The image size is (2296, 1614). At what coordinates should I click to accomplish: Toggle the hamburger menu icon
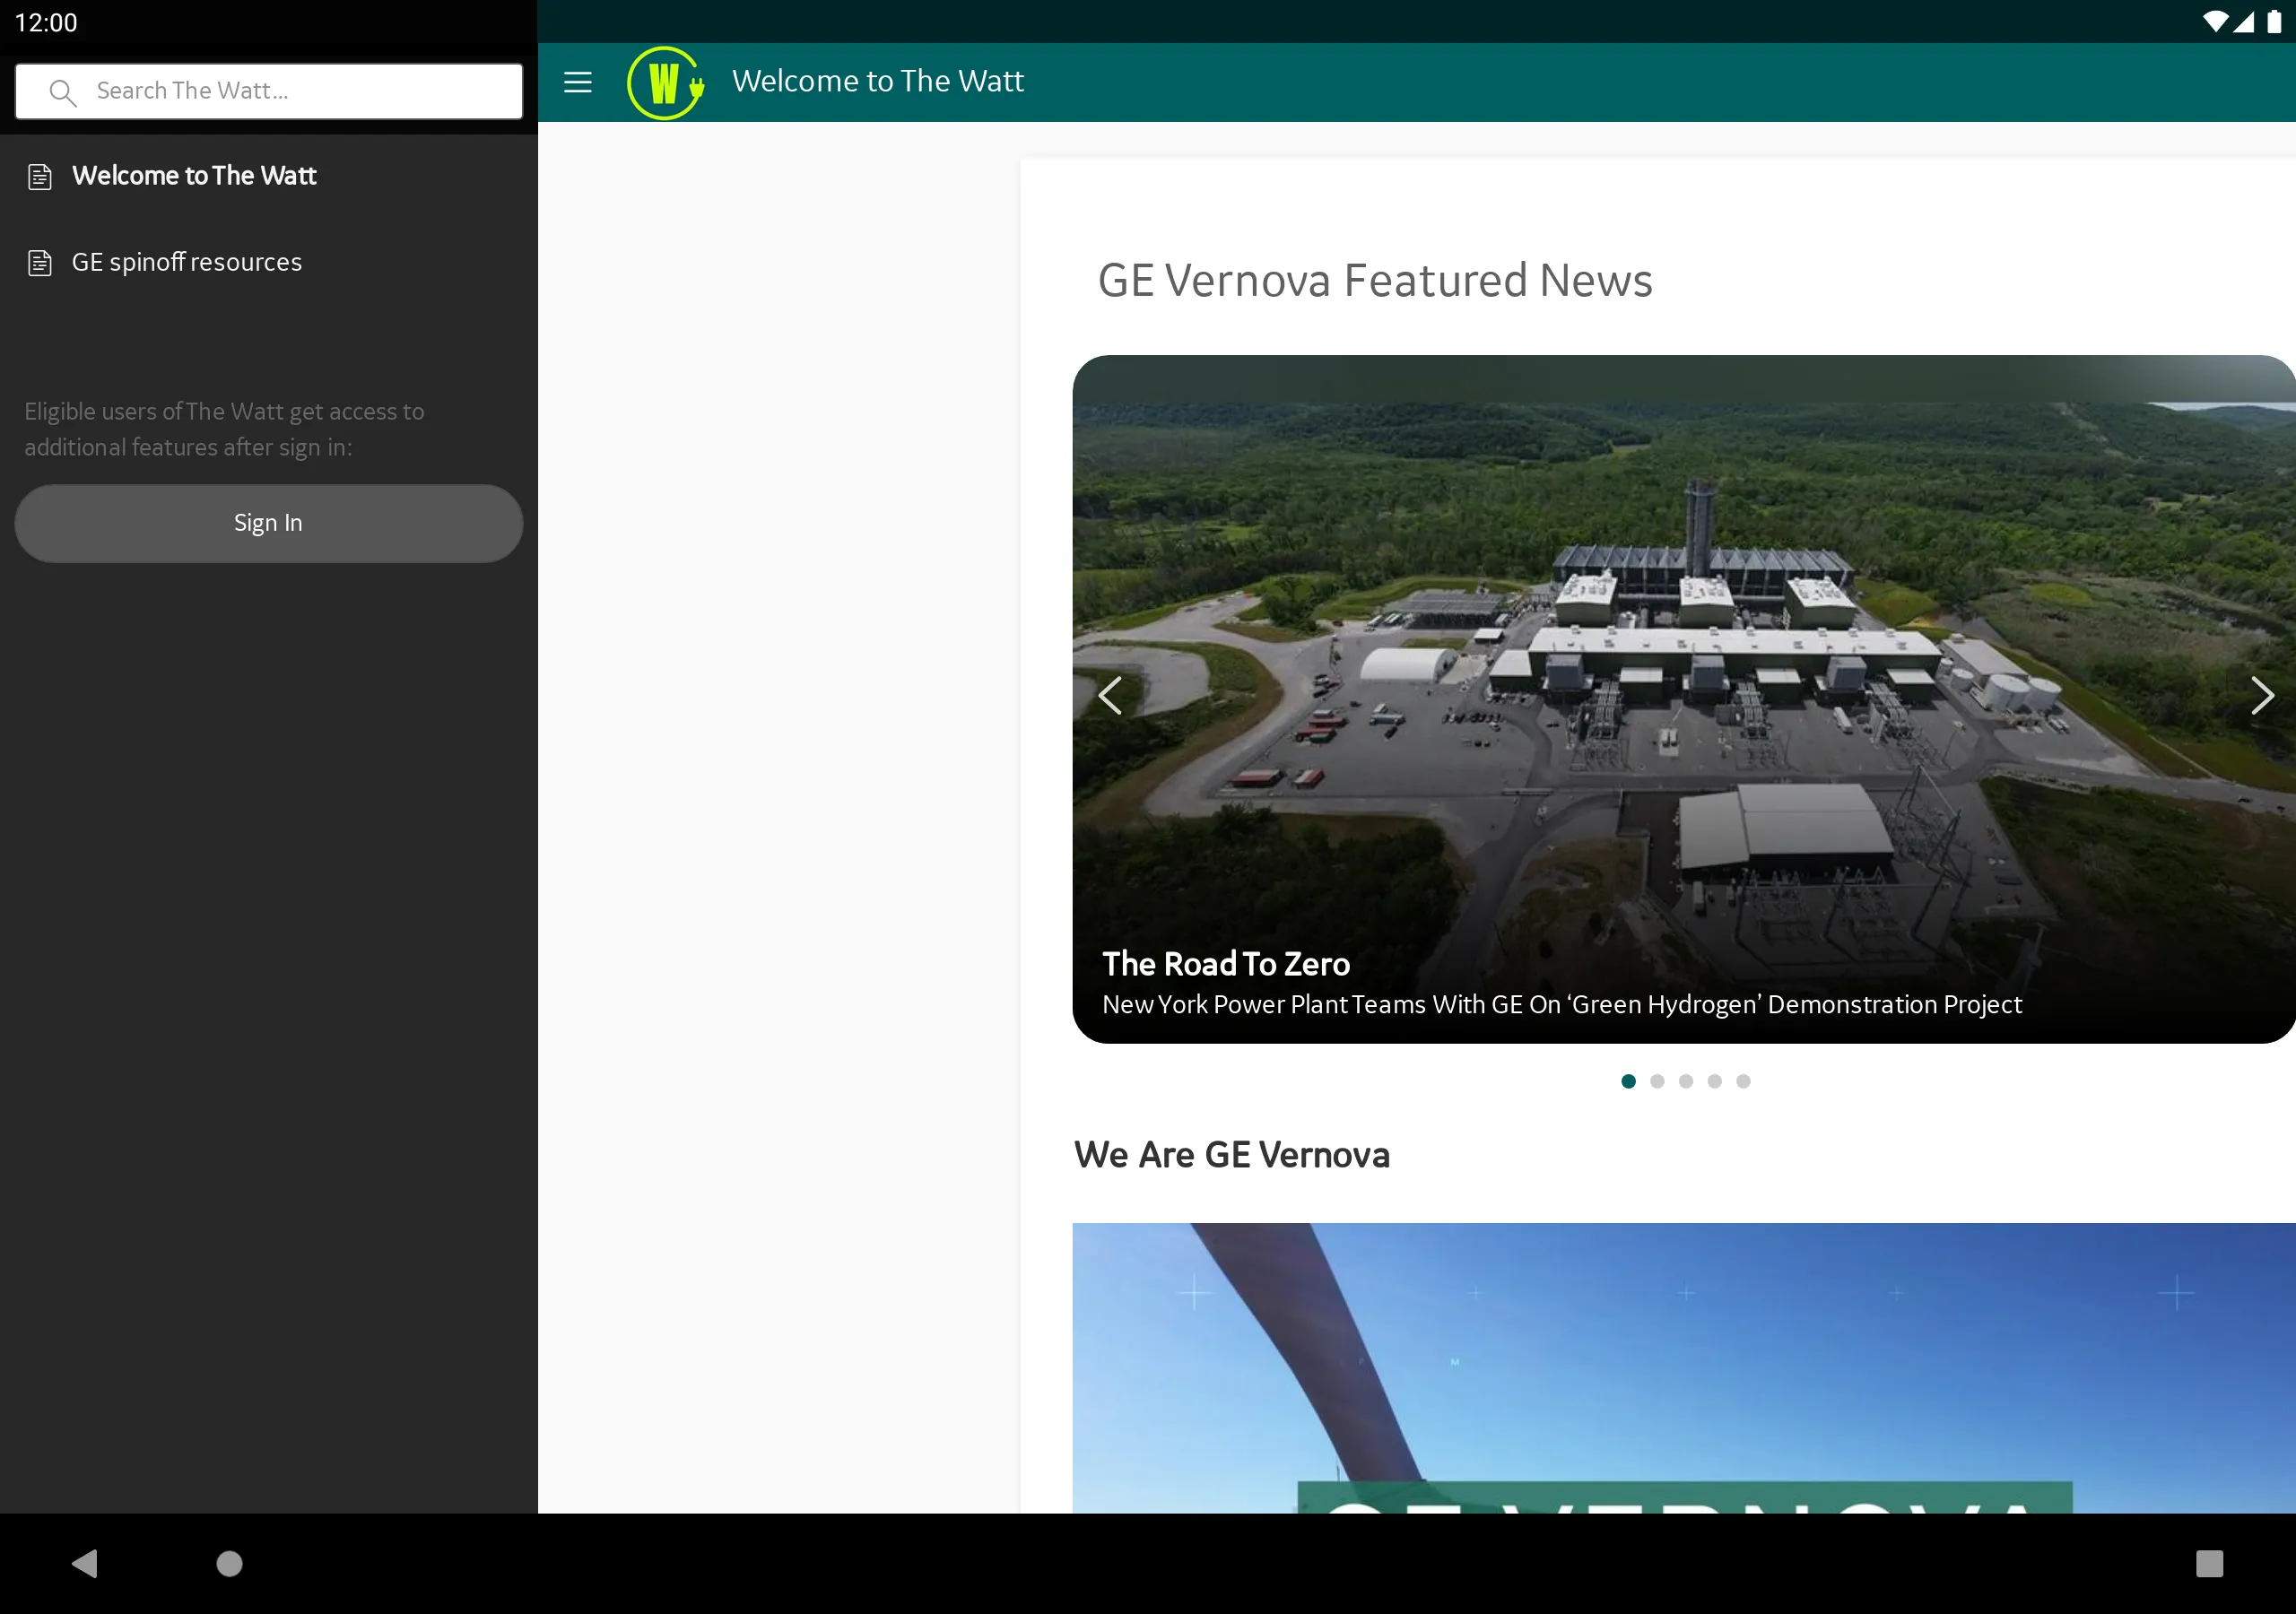tap(577, 82)
